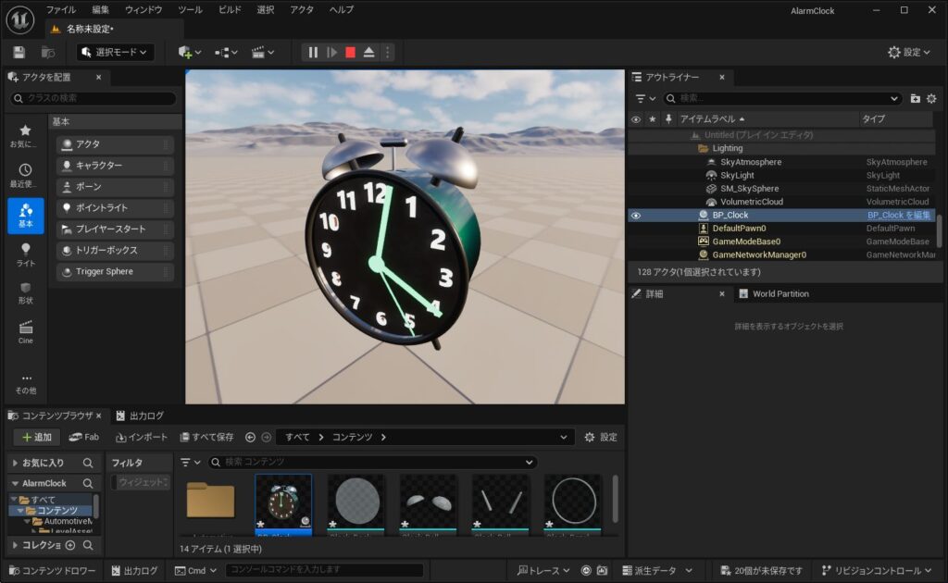Pause the simulation in the toolbar

point(313,53)
